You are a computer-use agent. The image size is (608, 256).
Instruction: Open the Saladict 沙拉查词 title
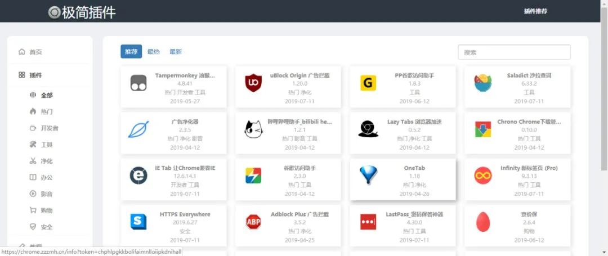[x=529, y=75]
